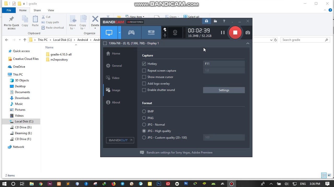This screenshot has height=187, width=334.
Task: Select Bandicam screen recording mode monitor icon
Action: pyautogui.click(x=109, y=32)
